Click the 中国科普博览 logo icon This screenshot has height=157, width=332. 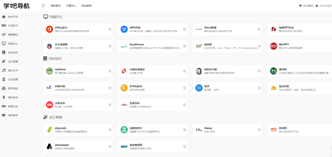124,71
